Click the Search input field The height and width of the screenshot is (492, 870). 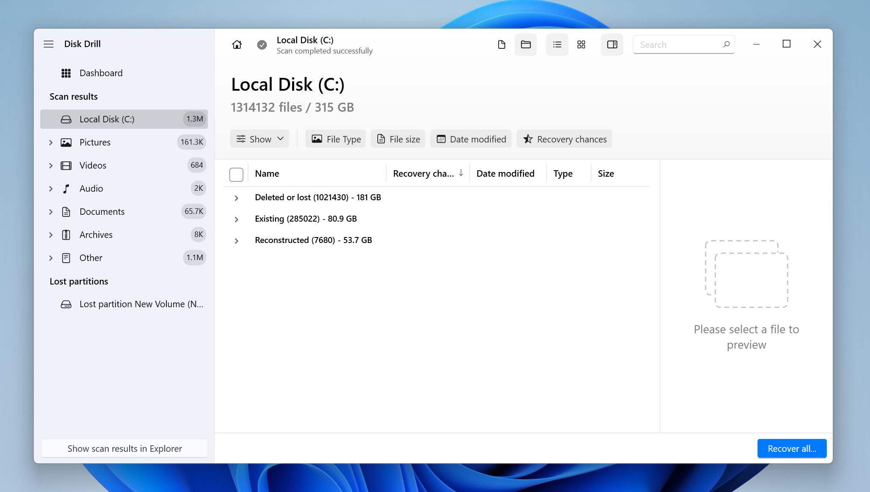684,44
